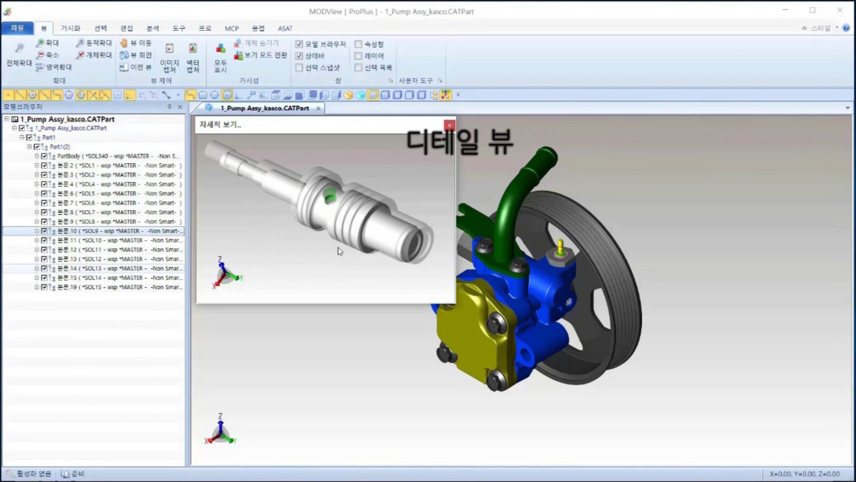
Task: Click the 준비 status bar indicator
Action: tap(77, 474)
